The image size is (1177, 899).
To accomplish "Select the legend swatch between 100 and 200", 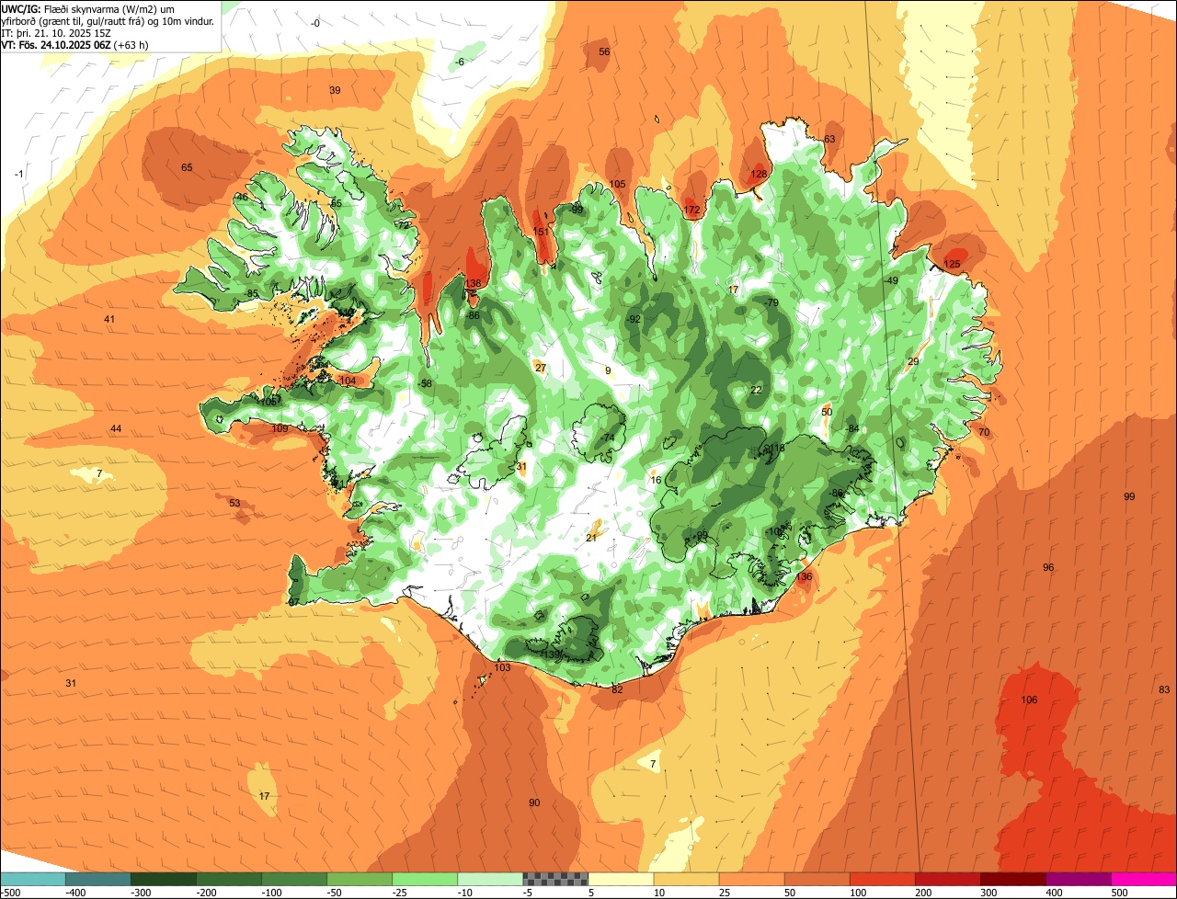I will [883, 880].
